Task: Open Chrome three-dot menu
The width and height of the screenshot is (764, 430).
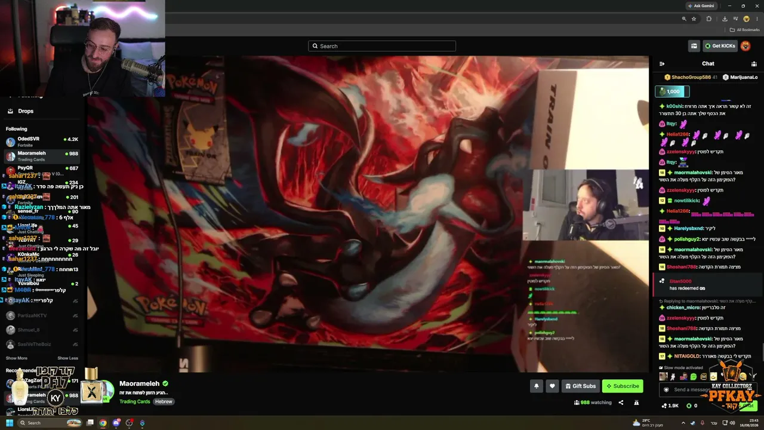Action: 757,19
